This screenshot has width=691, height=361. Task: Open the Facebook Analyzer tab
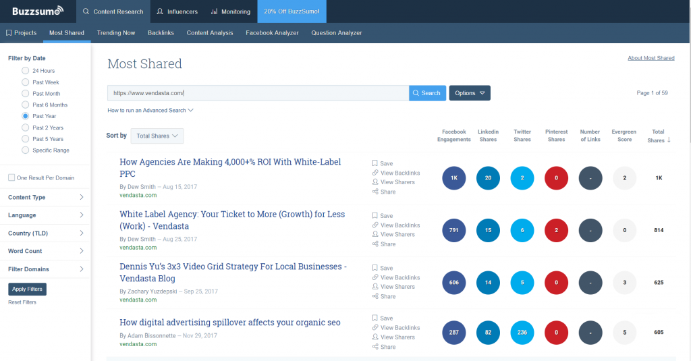(x=272, y=32)
